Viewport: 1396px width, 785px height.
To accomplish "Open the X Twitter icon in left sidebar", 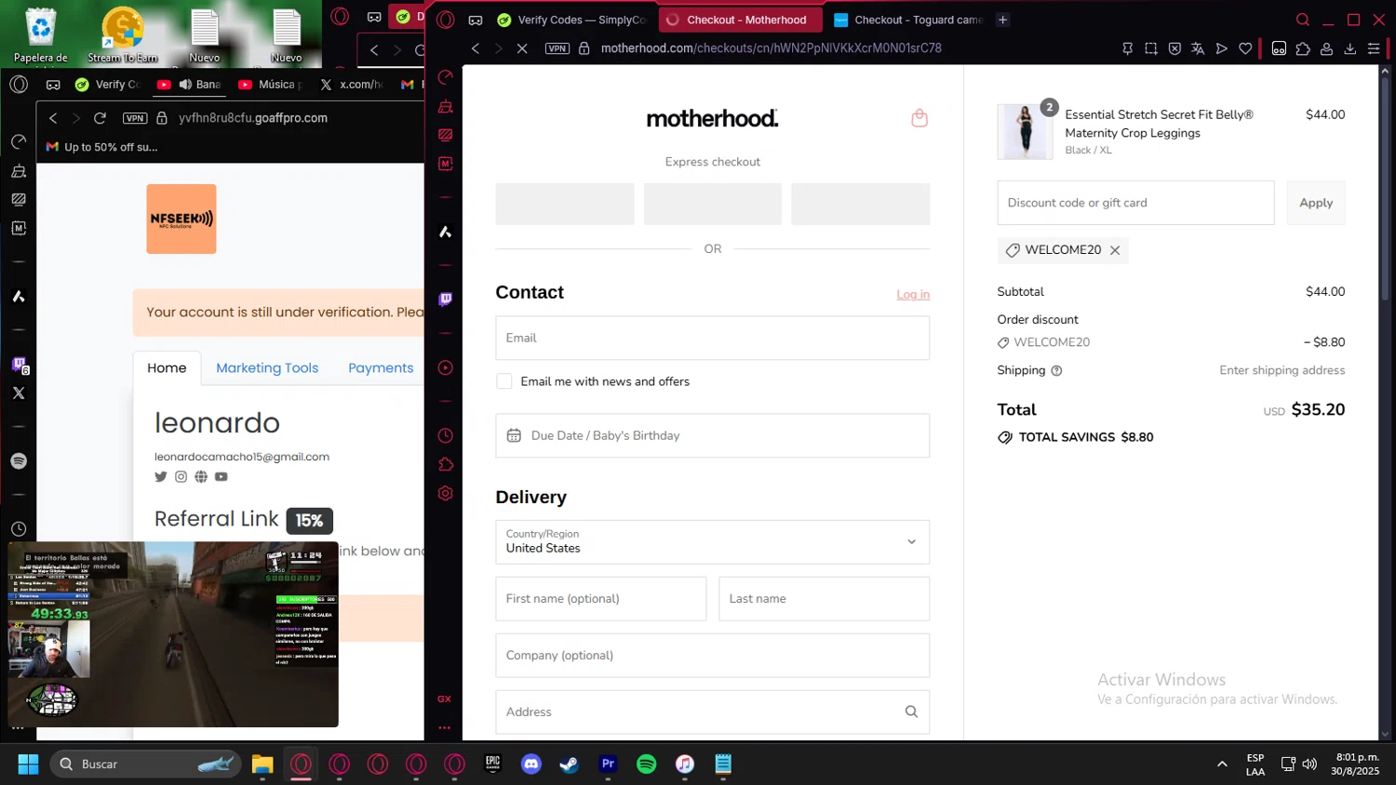I will pyautogui.click(x=19, y=392).
